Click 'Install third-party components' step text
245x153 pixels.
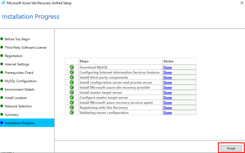point(104,77)
